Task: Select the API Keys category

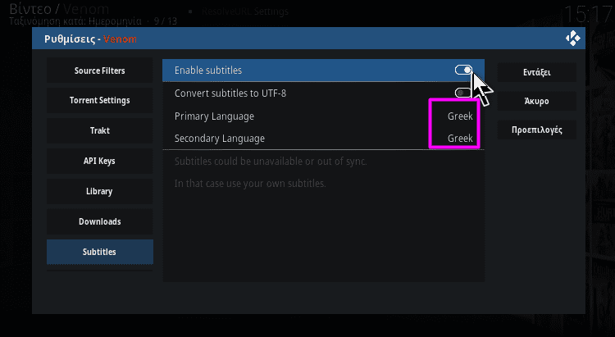Action: click(x=99, y=161)
